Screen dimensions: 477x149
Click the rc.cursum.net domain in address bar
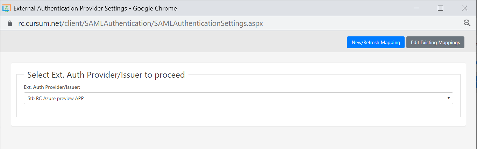[x=40, y=23]
